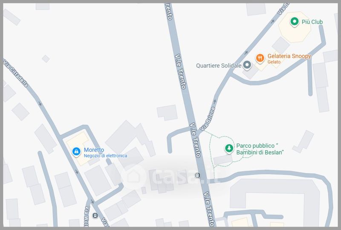Select the orange Gelateria Snoopy restaurant pin
341x230 pixels.
(260, 58)
